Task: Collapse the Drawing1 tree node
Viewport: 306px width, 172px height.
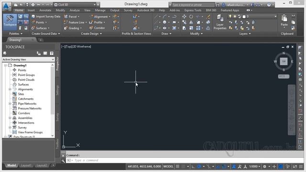Action: coord(5,65)
